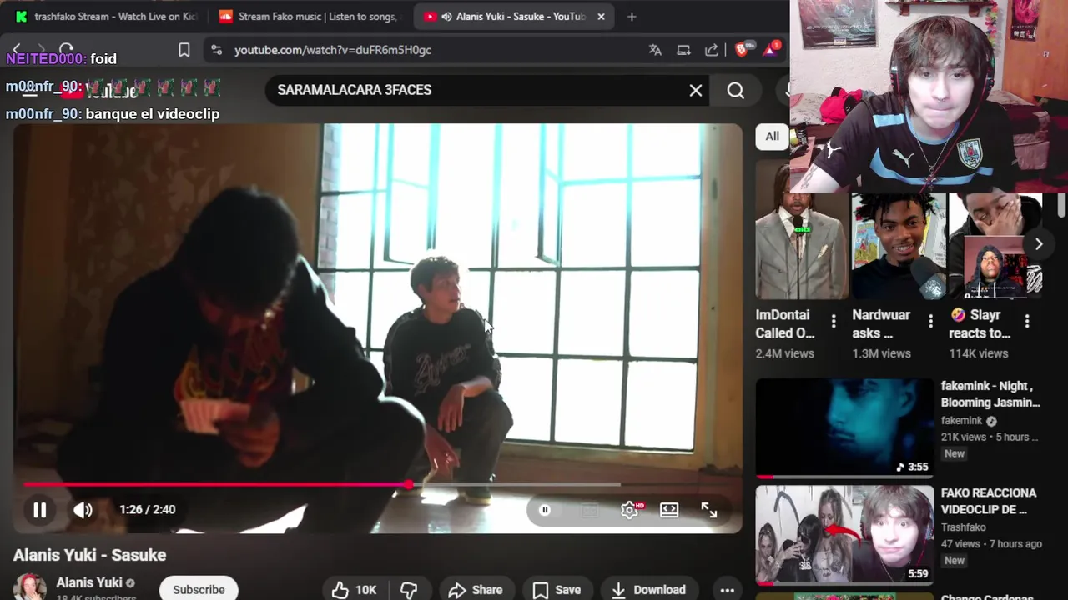The width and height of the screenshot is (1068, 600).
Task: Close the Alanis Yuki YouTube tab
Action: pos(601,17)
